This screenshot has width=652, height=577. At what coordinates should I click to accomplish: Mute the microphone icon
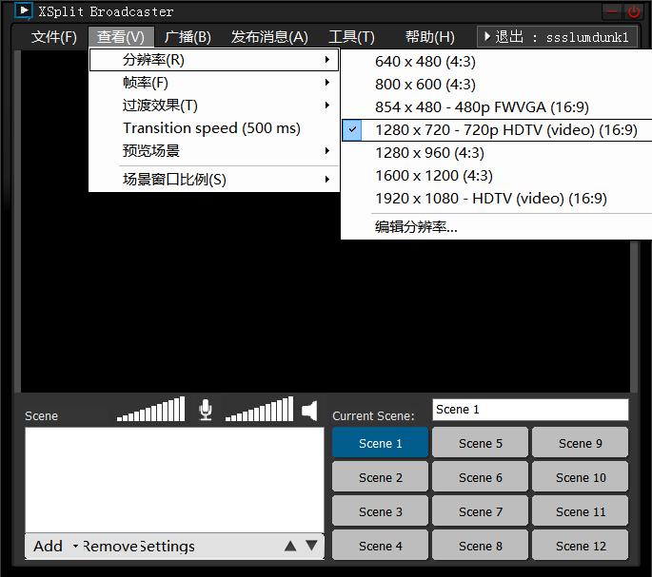coord(206,410)
